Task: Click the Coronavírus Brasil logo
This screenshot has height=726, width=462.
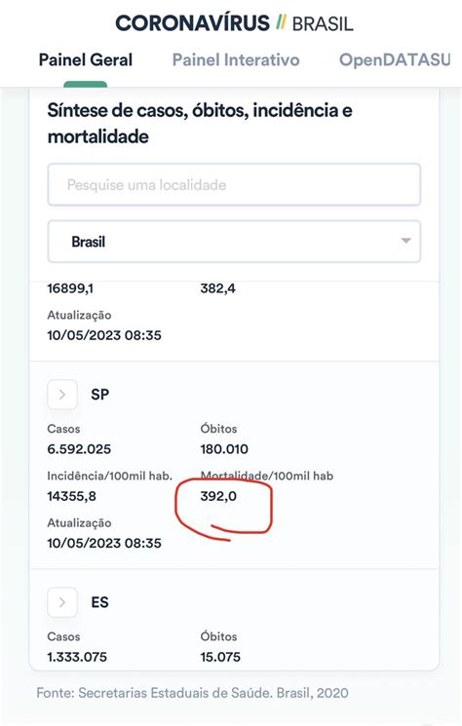Action: click(x=234, y=22)
